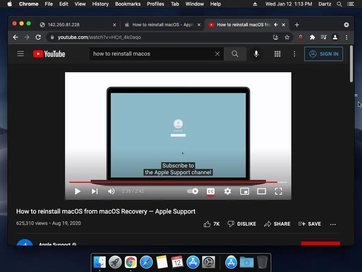This screenshot has width=362, height=272.
Task: Click install/download page icon in address bar
Action: (x=276, y=37)
